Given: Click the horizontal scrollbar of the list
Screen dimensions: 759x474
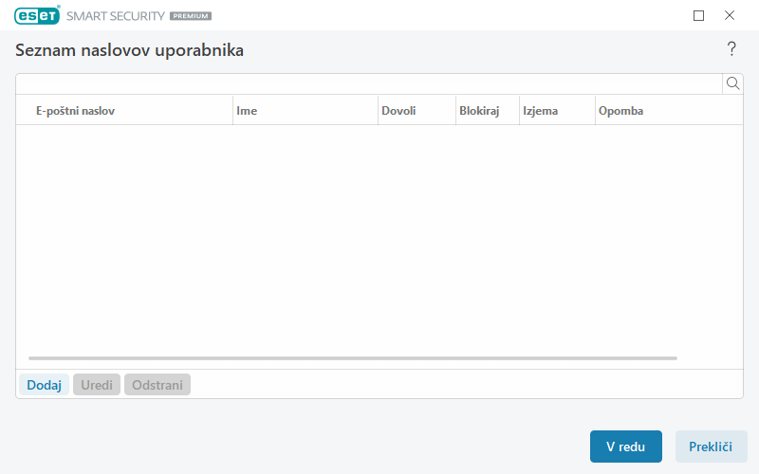Looking at the screenshot, I should 353,358.
